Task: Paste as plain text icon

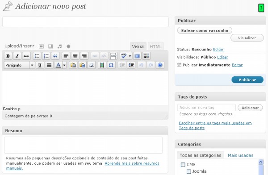Action: pos(73,65)
